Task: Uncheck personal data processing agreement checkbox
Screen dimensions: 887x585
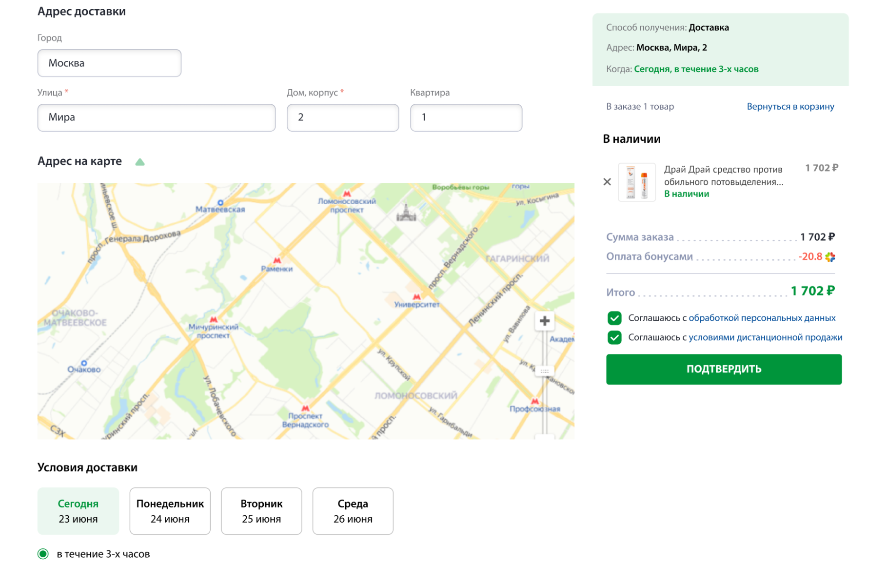Action: [614, 318]
